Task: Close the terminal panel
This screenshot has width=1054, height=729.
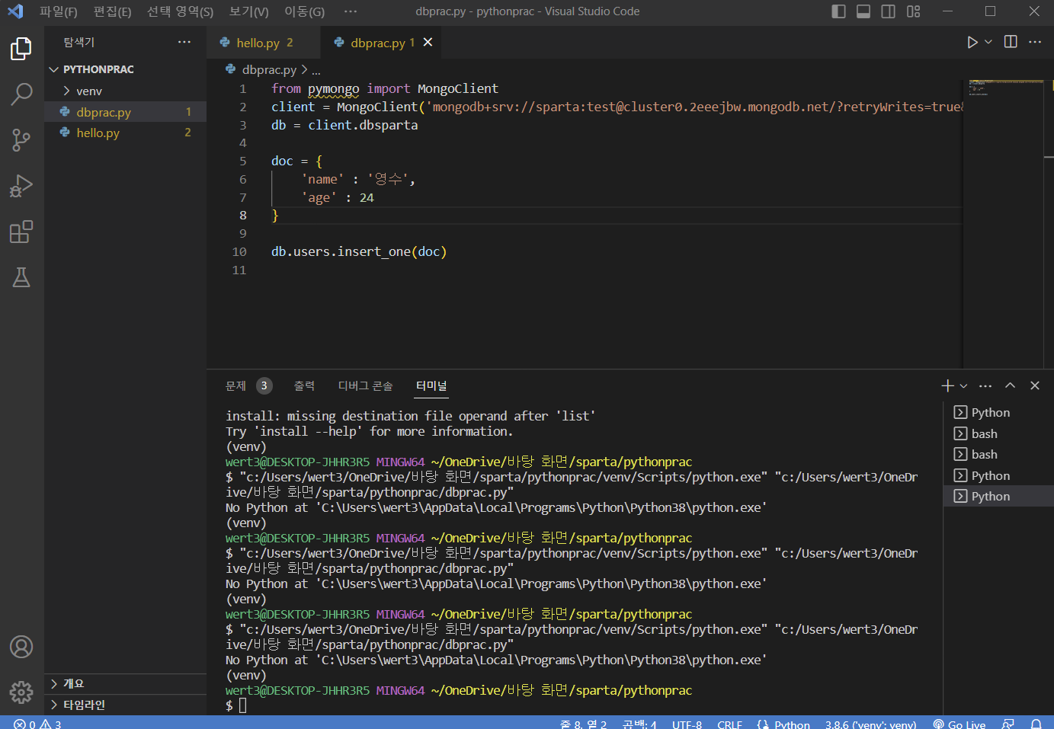Action: pyautogui.click(x=1035, y=385)
